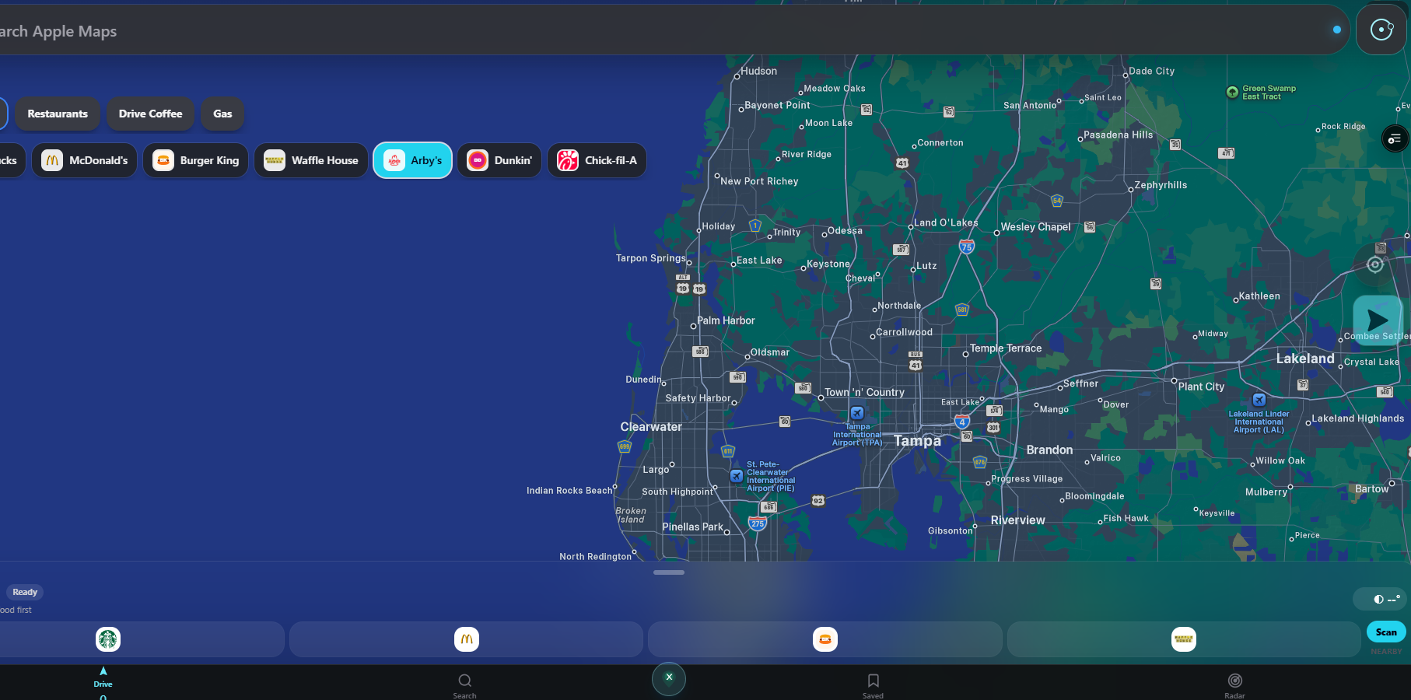Click the Dade City map label

coord(1151,71)
